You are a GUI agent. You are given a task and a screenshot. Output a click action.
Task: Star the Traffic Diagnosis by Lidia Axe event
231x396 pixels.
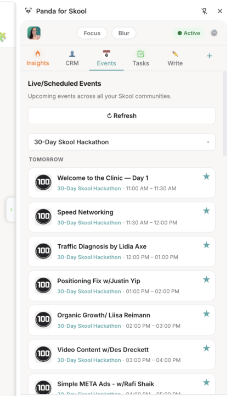coord(206,245)
